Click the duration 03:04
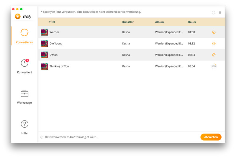 pos(191,66)
